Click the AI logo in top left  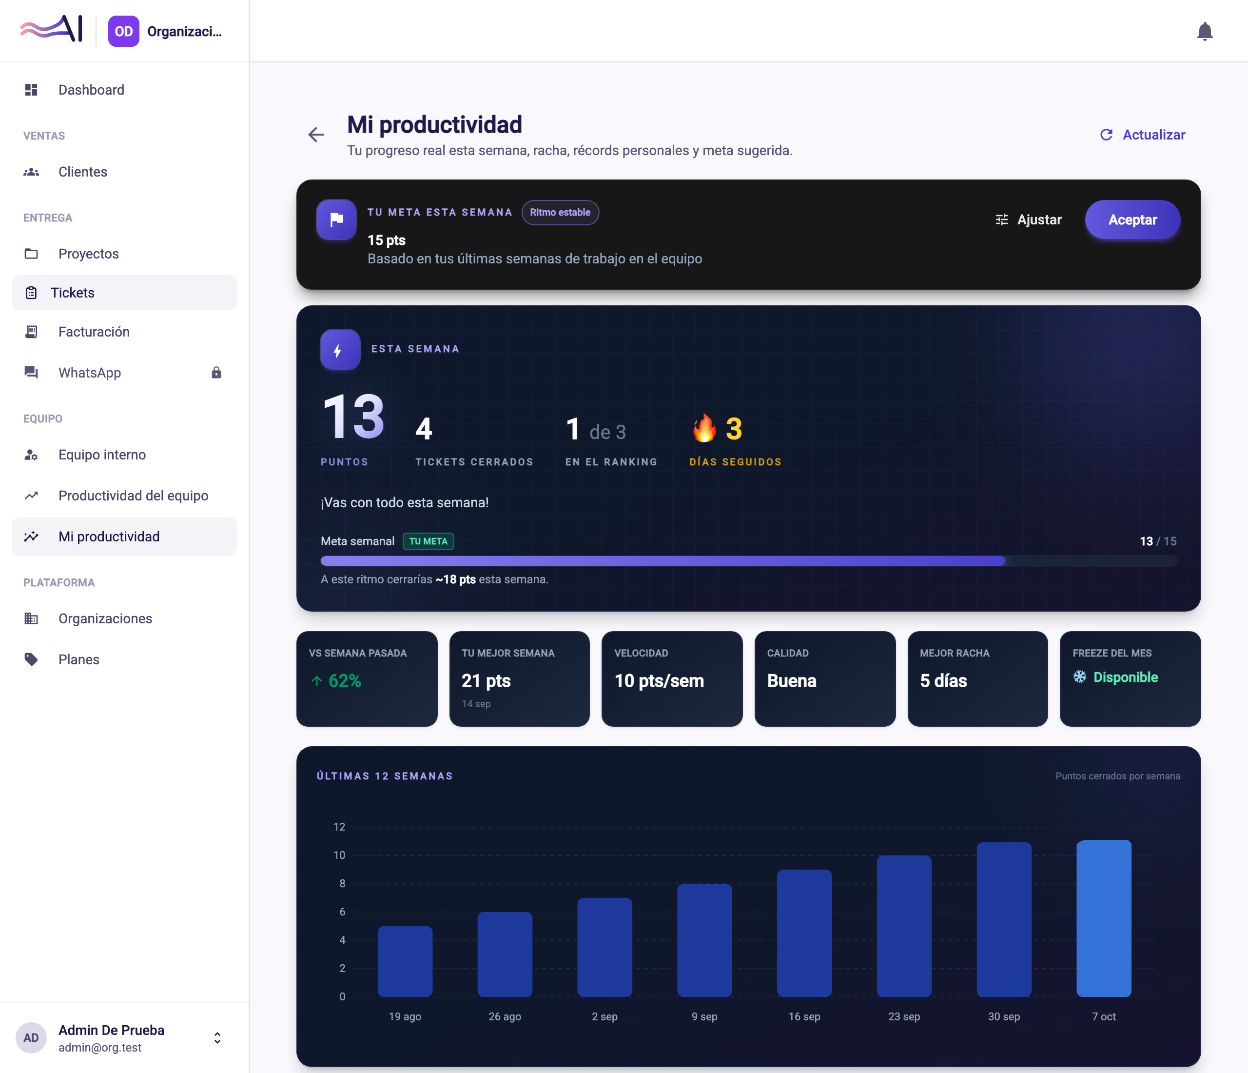(x=51, y=29)
